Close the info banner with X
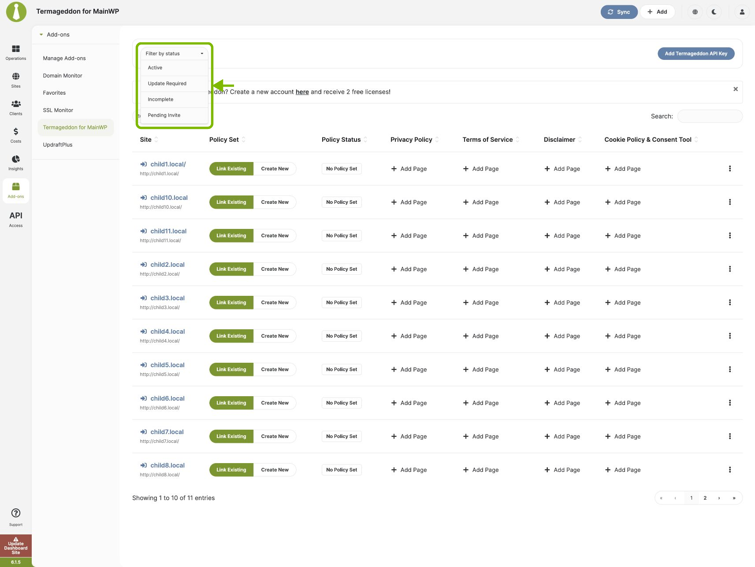The image size is (755, 567). tap(736, 89)
